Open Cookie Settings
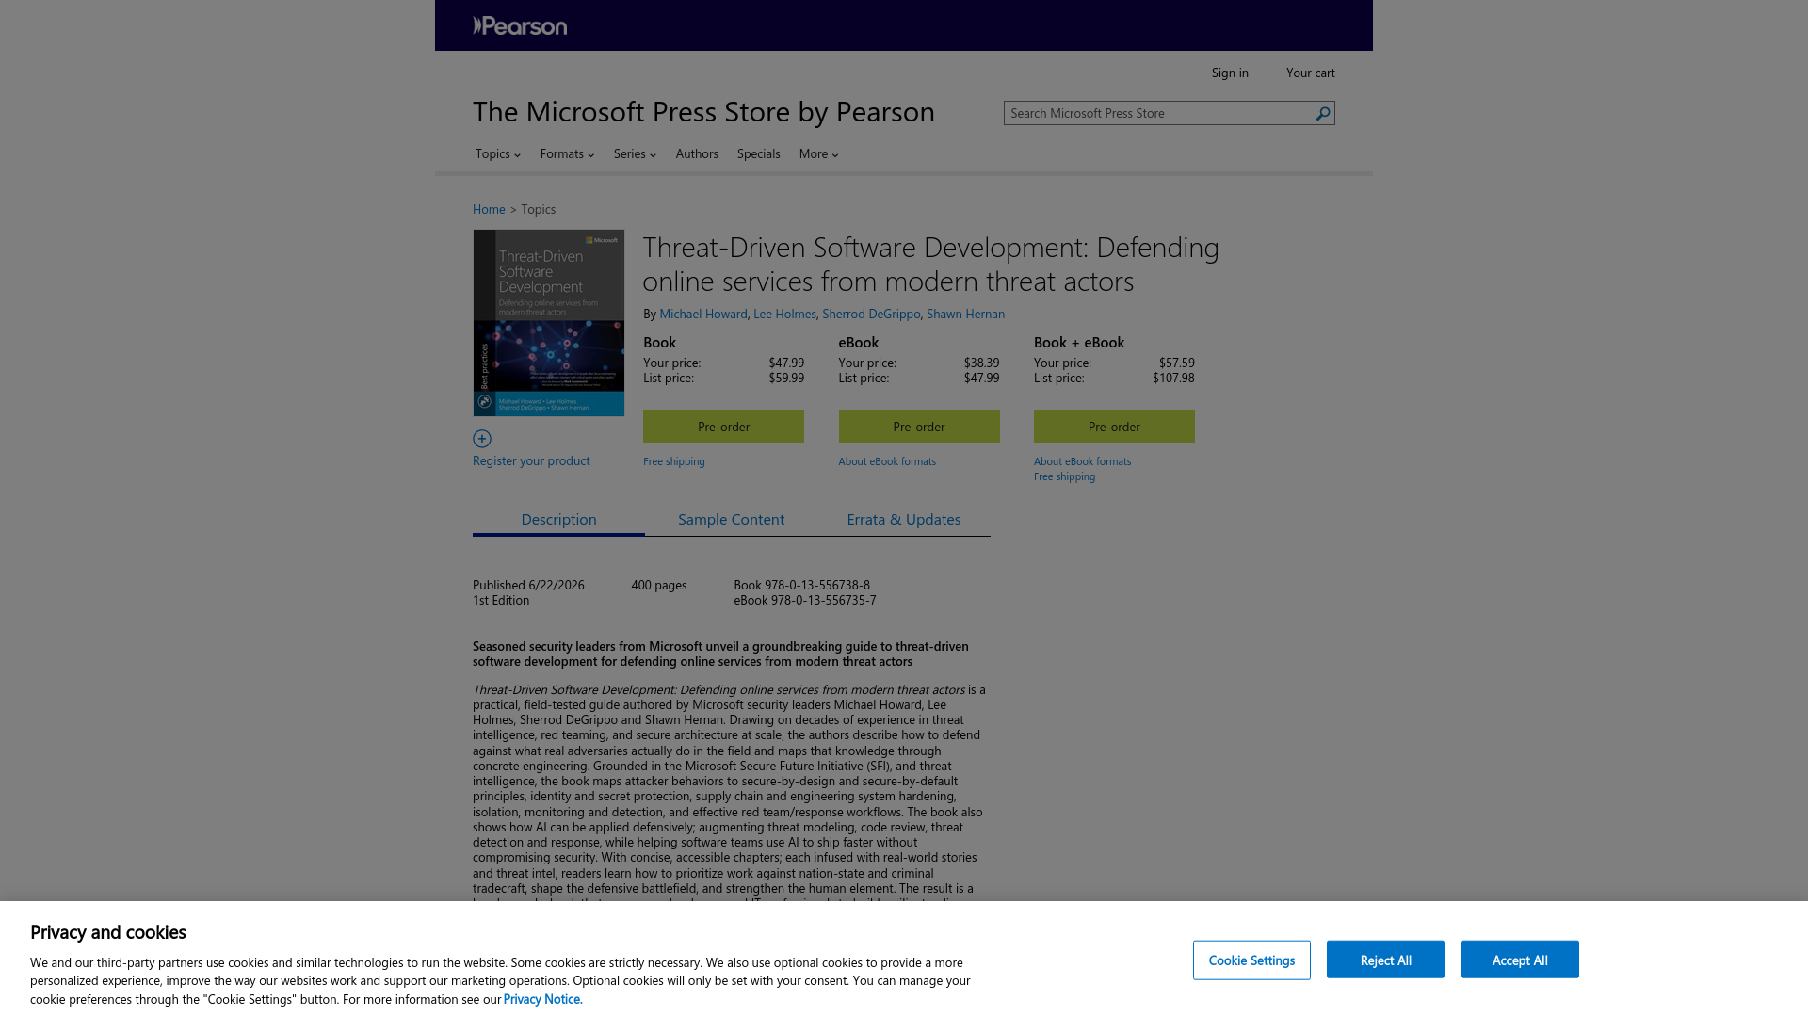This screenshot has height=1017, width=1808. coord(1251,960)
